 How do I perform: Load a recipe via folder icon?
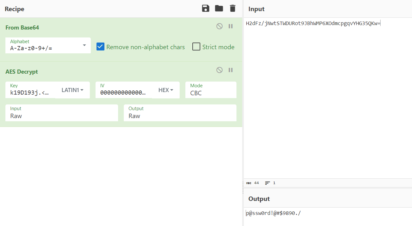(219, 9)
